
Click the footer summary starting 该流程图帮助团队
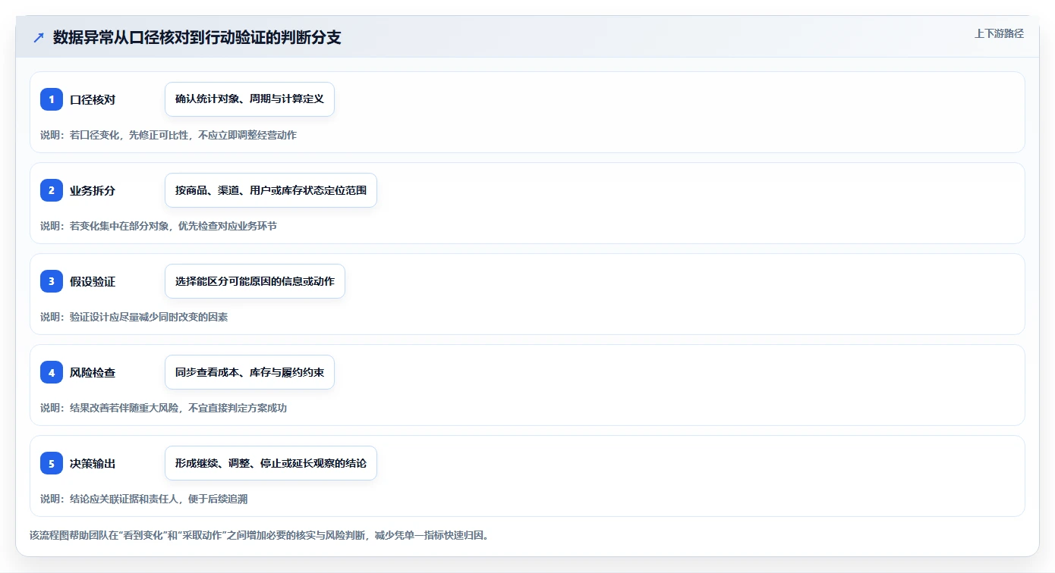[x=259, y=535]
